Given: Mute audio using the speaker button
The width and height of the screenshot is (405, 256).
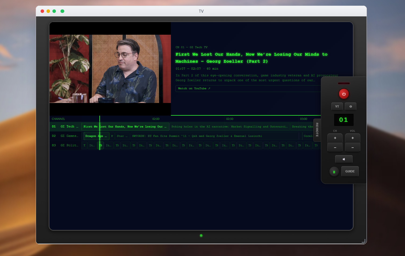Looking at the screenshot, I should 344,159.
